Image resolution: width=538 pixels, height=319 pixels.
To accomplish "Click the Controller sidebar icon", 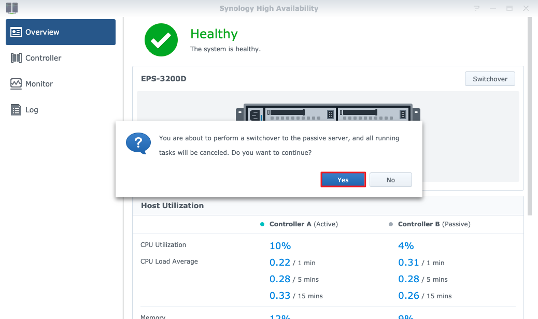I will (x=16, y=58).
